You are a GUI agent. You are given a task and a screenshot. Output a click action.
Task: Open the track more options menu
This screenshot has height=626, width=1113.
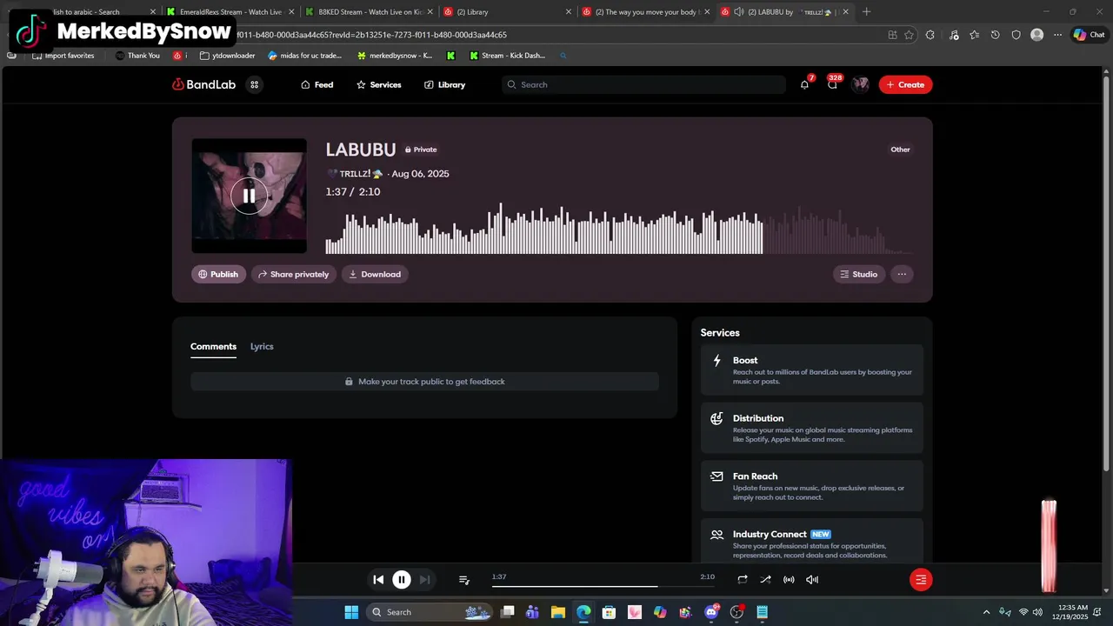[902, 274]
